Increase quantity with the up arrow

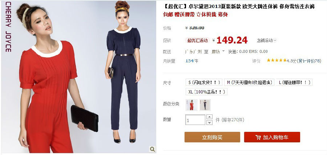[209, 117]
